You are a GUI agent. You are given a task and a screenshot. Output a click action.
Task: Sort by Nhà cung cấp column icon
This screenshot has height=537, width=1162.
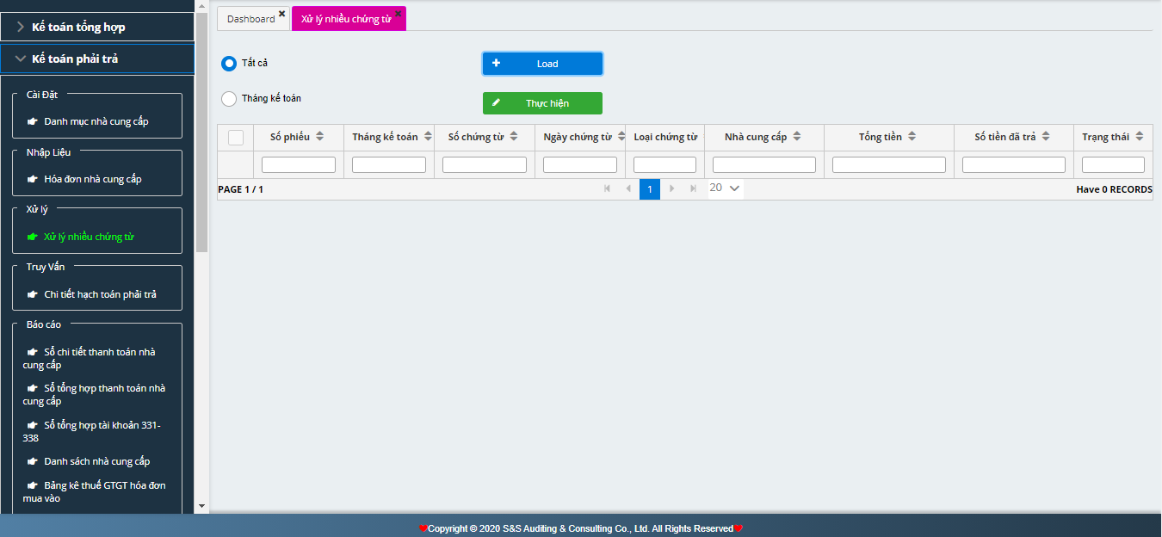tap(797, 137)
